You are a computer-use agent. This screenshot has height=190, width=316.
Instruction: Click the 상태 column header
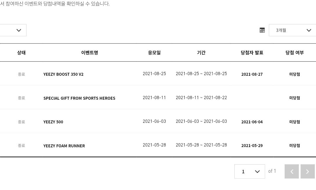(21, 53)
